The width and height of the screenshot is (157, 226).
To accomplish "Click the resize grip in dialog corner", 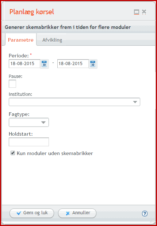I will coord(152,221).
